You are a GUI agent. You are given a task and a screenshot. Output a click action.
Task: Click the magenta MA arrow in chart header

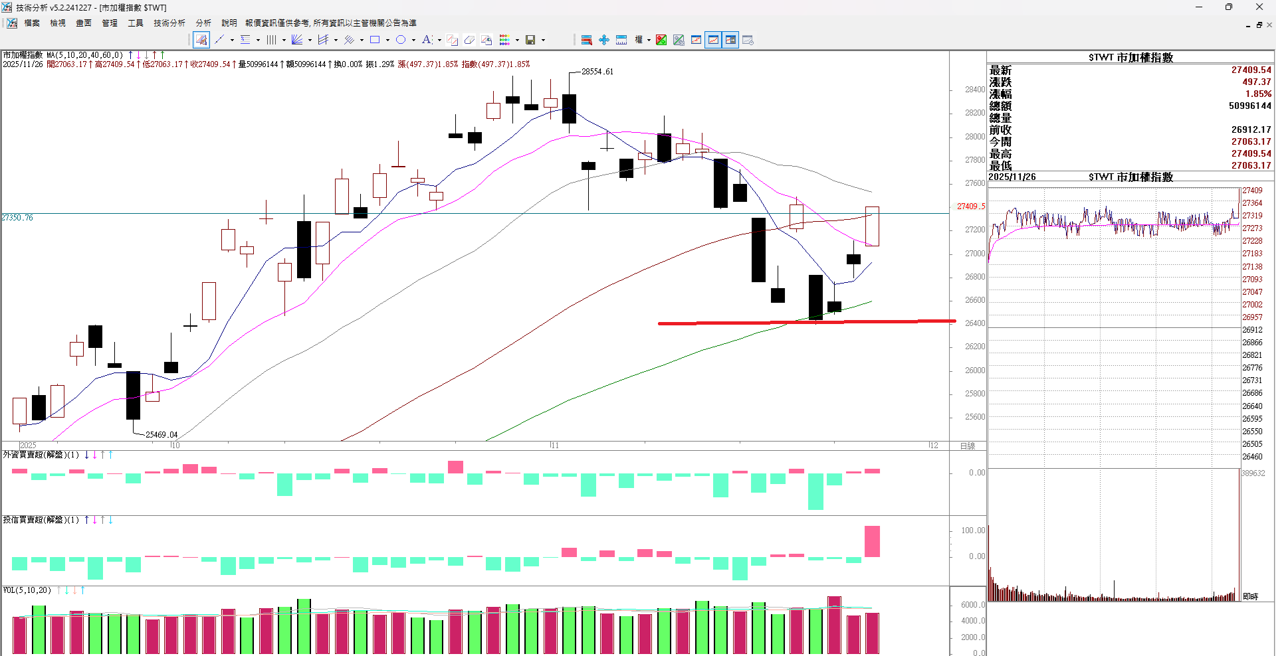click(x=138, y=55)
